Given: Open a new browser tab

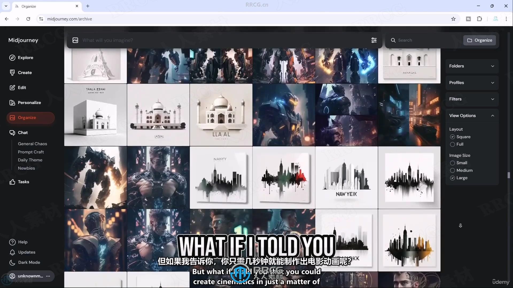Looking at the screenshot, I should [88, 6].
